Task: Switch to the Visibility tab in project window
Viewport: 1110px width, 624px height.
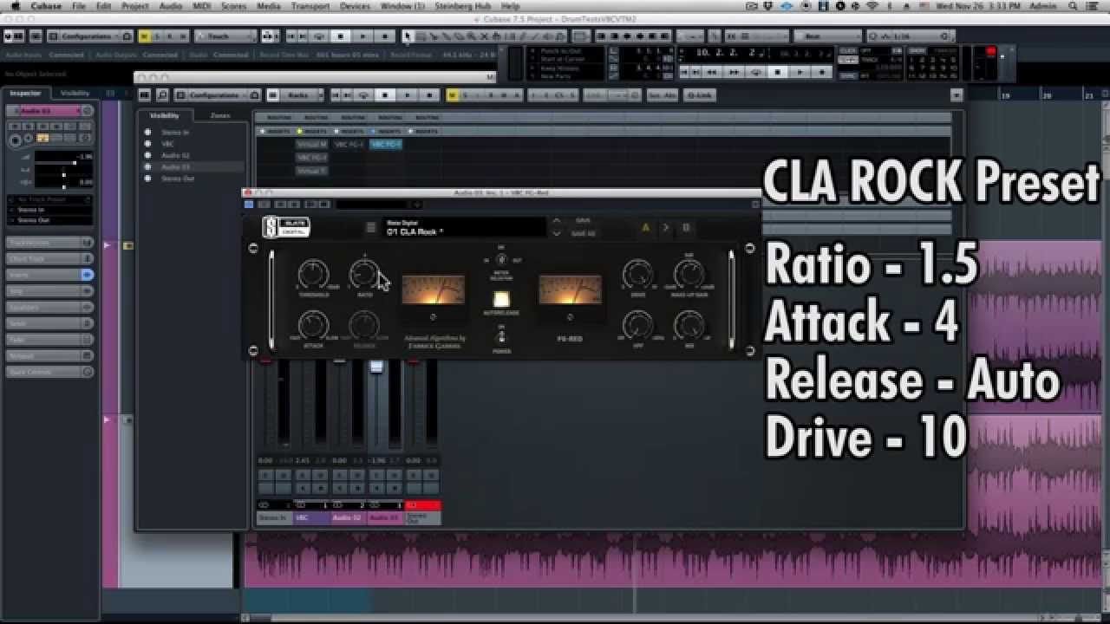Action: pos(75,93)
